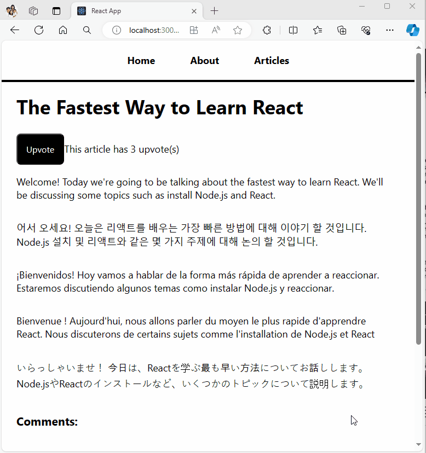Minimize the browser window
Screen dimensions: 426x453
362,7
